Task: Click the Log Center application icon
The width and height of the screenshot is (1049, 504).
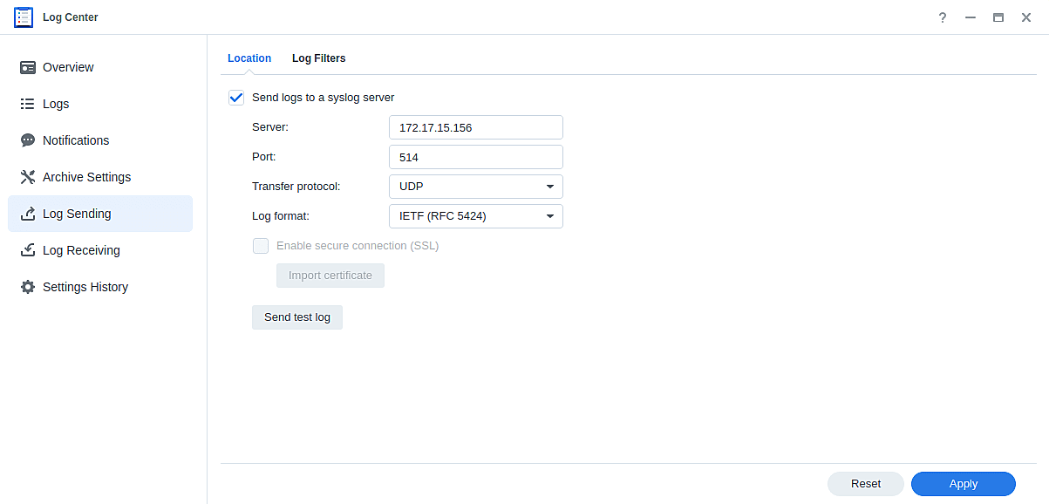Action: pos(23,17)
